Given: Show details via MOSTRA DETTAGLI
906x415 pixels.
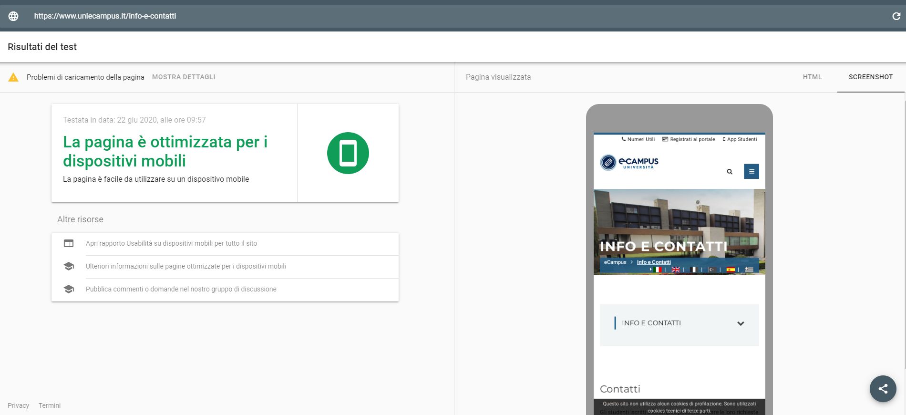Looking at the screenshot, I should pyautogui.click(x=184, y=77).
